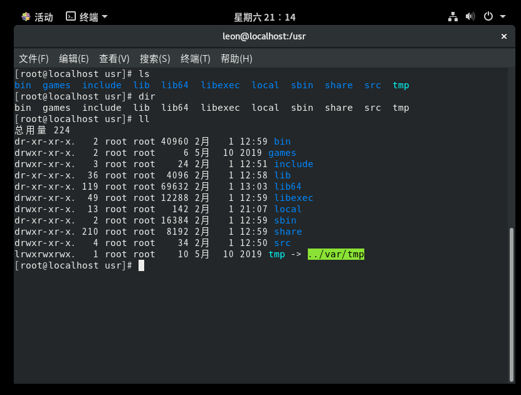Click white 'libexec' in dir output
Viewport: 521px width, 395px height.
click(x=220, y=108)
